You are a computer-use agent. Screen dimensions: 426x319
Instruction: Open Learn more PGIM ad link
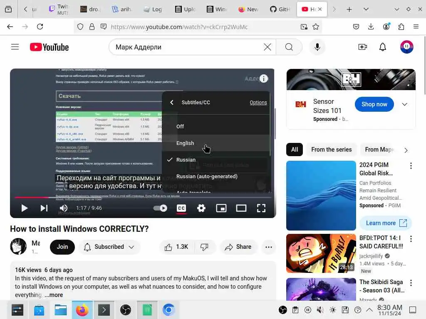(386, 223)
